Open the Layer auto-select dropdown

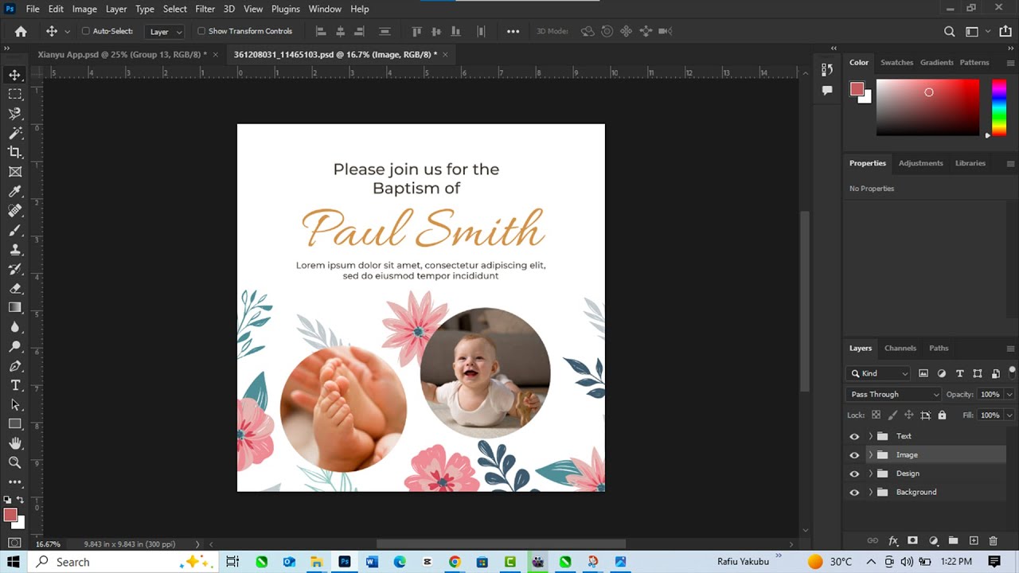tap(166, 32)
